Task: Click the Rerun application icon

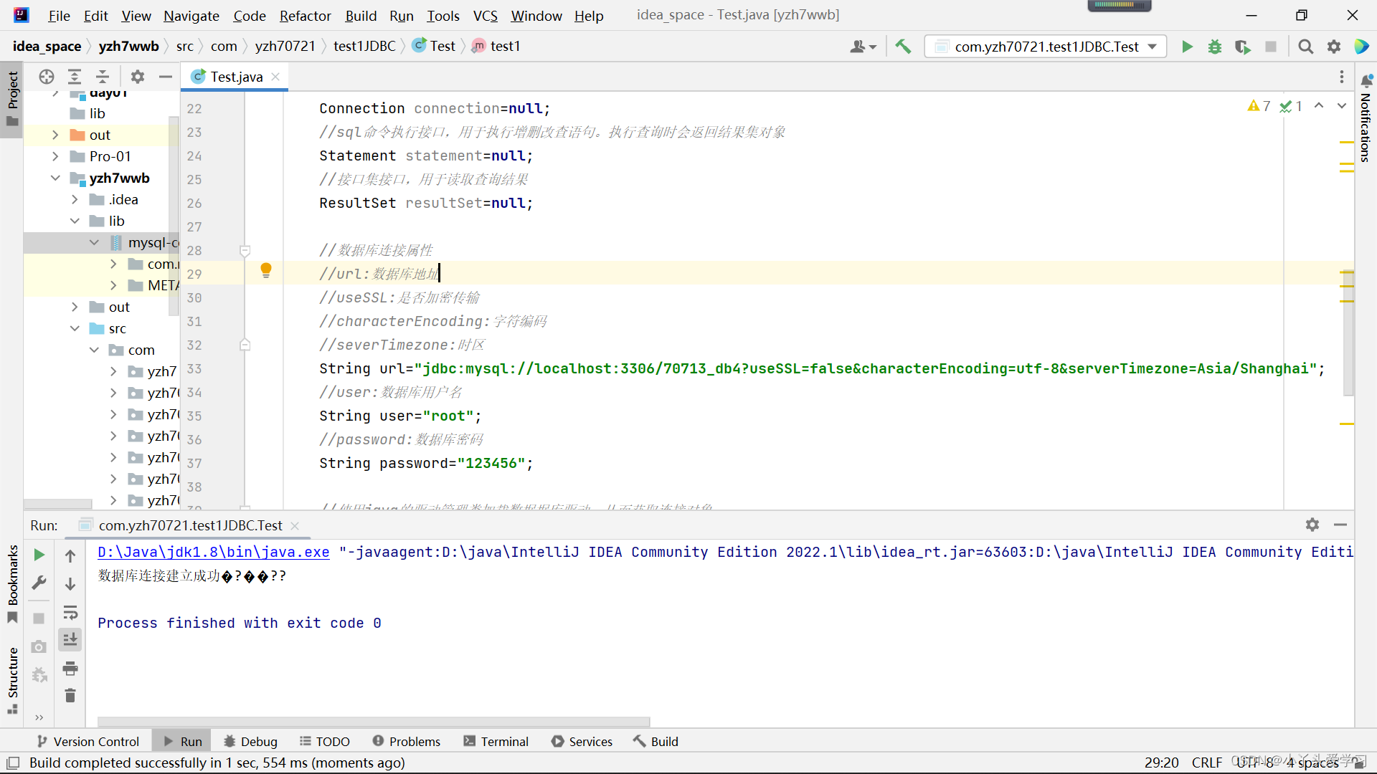Action: click(x=38, y=553)
